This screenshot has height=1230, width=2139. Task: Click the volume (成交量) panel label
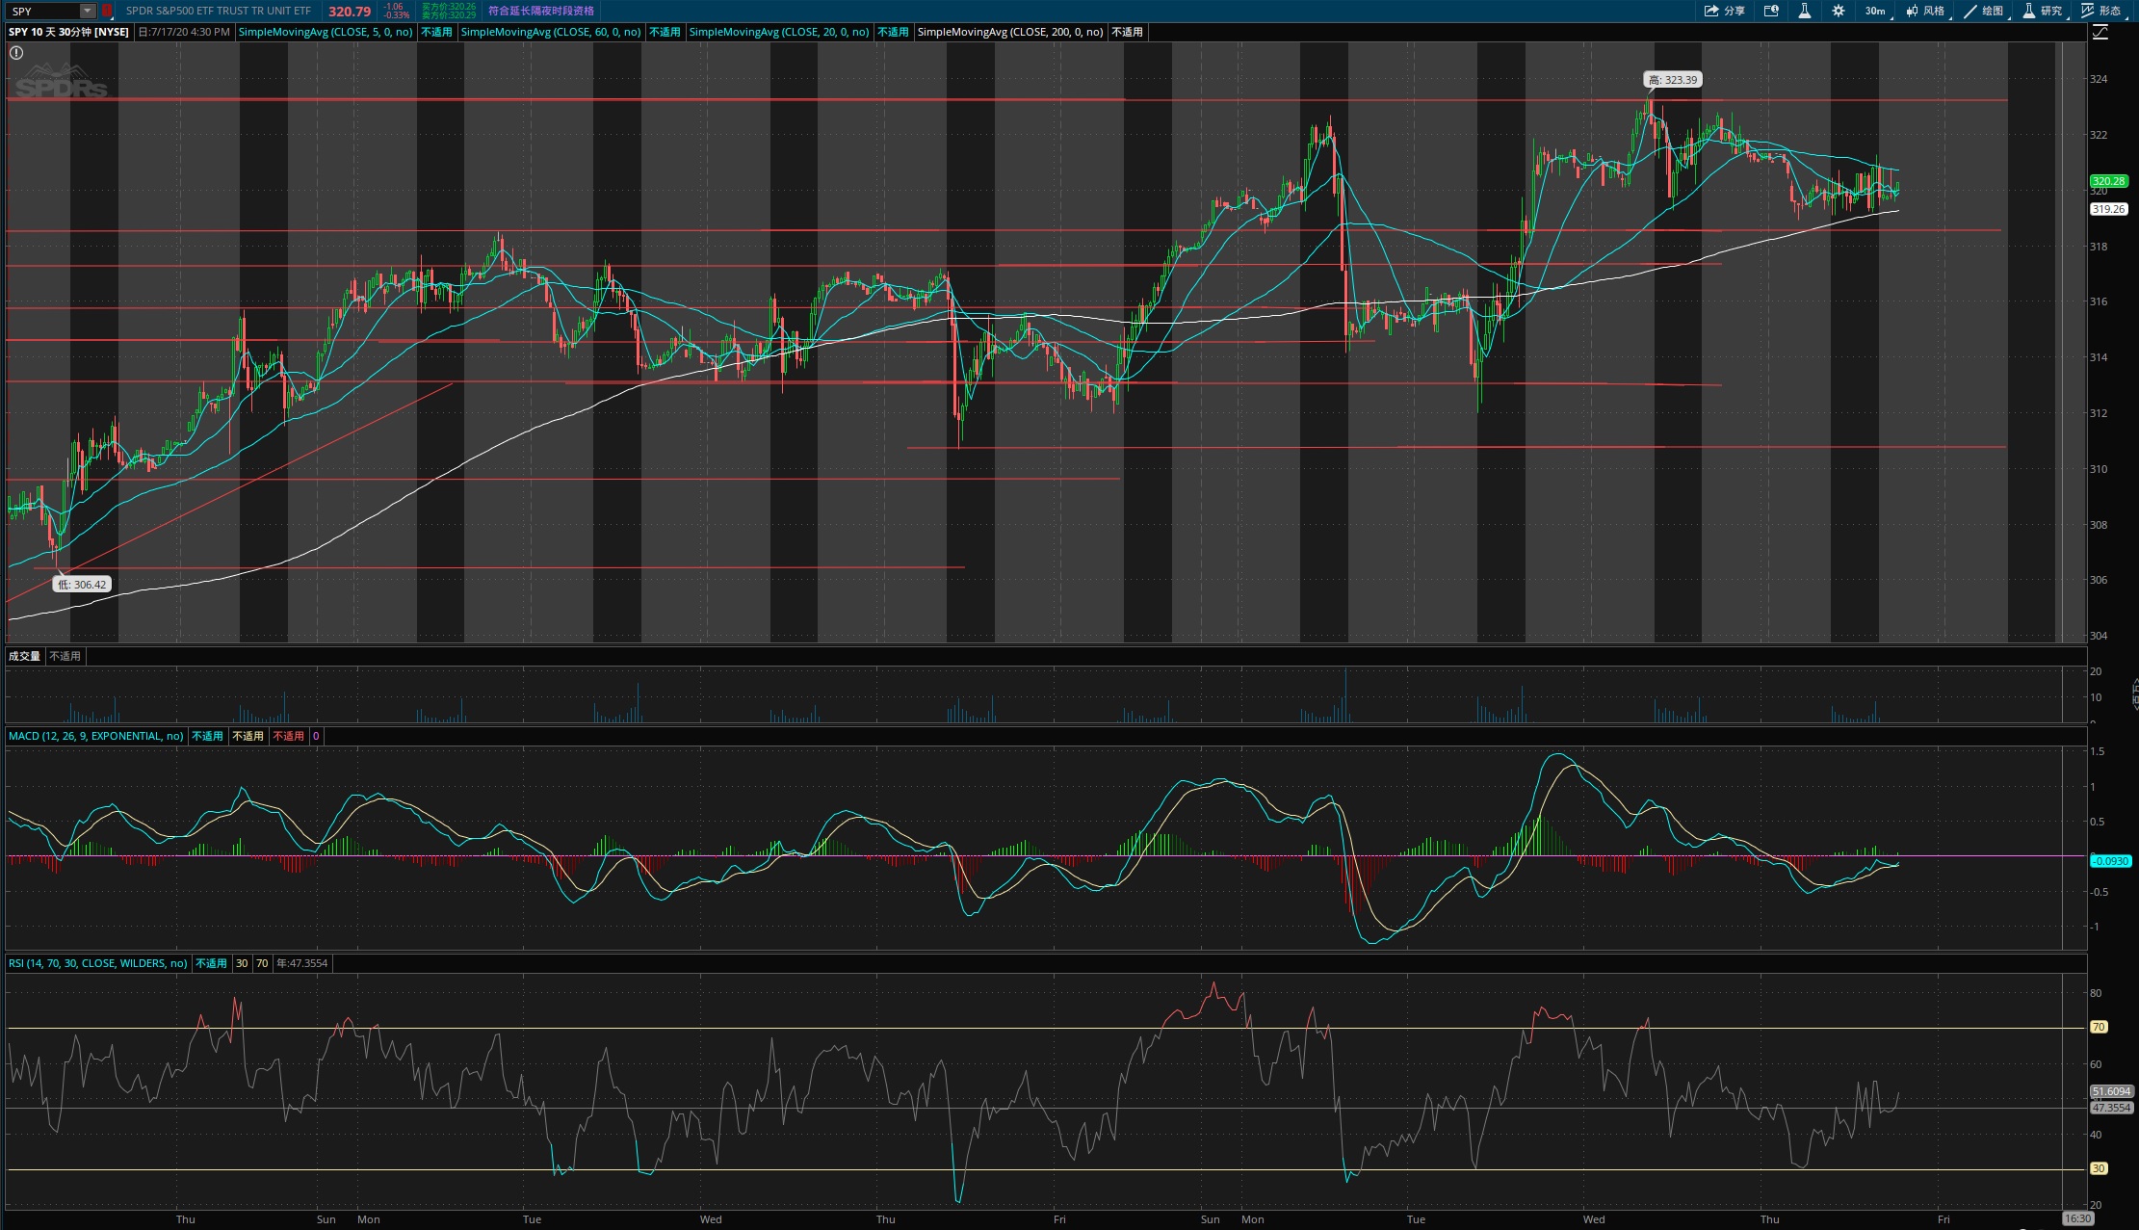(x=24, y=656)
